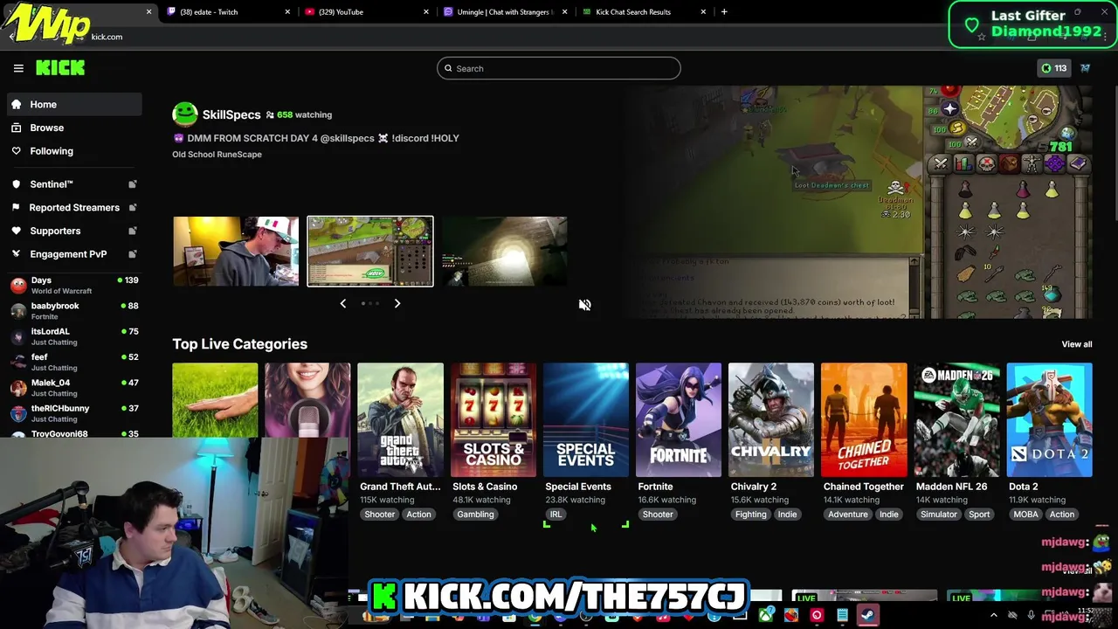Switch to the YouTube browser tab
The height and width of the screenshot is (629, 1118).
pyautogui.click(x=367, y=11)
